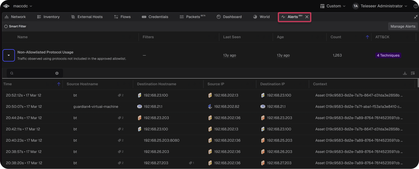Click device icon beside destination hostname 192.168.21.1
Viewport: 419px width, 169px height.
click(x=140, y=106)
